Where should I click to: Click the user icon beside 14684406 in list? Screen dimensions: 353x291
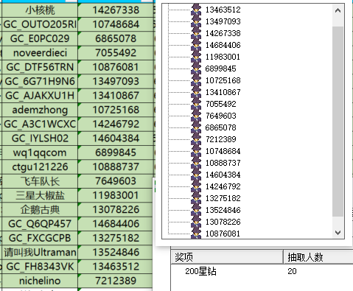[196, 45]
